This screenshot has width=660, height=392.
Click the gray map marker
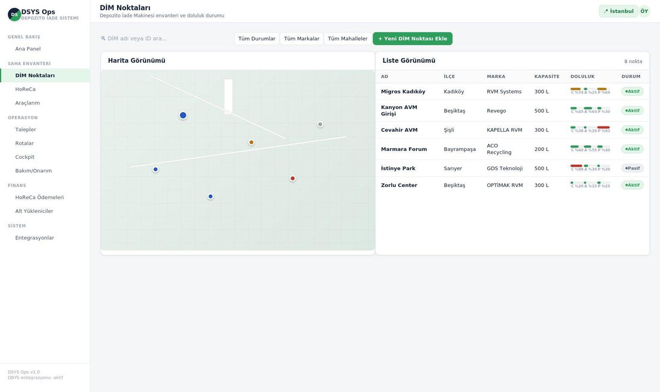(320, 124)
